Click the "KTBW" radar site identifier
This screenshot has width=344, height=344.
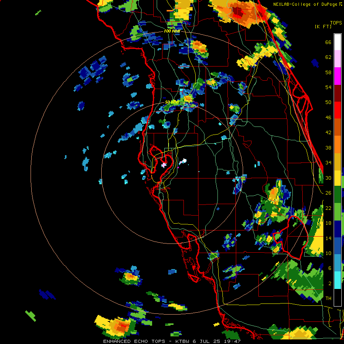point(183,341)
